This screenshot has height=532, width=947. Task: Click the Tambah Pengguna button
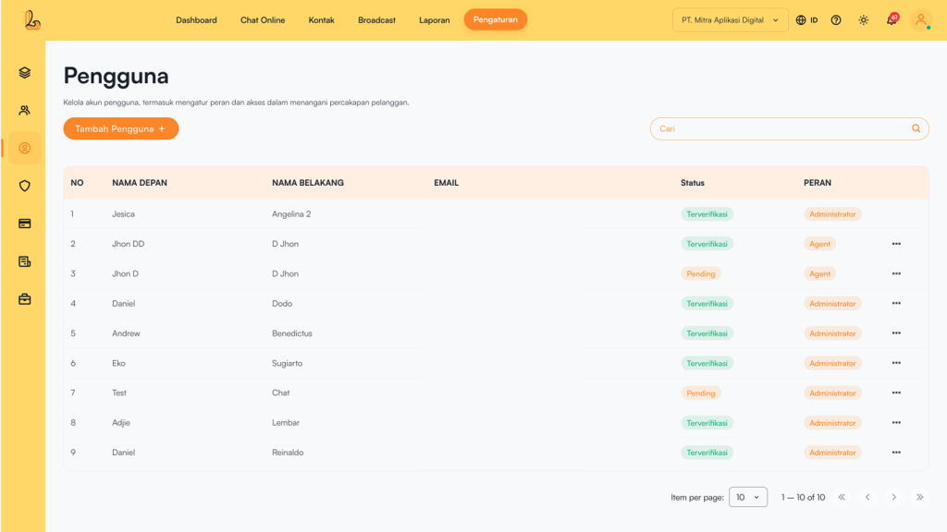coord(120,129)
